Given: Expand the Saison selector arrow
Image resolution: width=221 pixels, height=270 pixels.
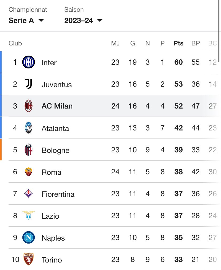Looking at the screenshot, I should coord(100,21).
